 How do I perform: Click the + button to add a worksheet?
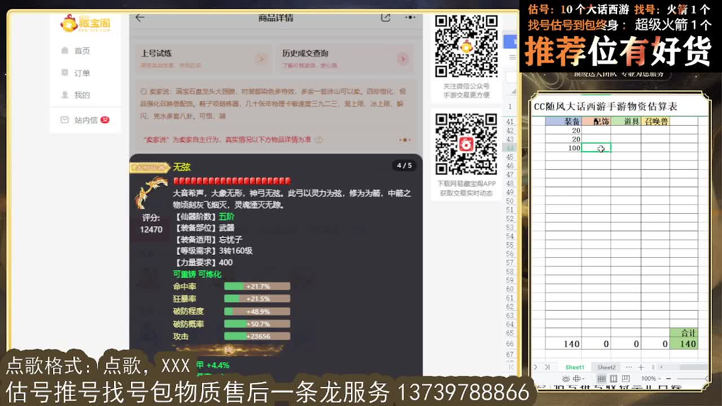coord(641,367)
